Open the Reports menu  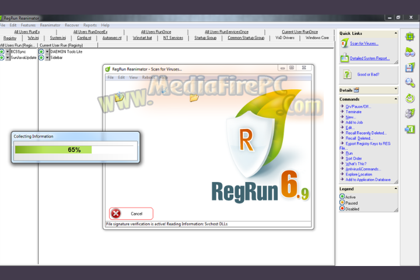tap(90, 25)
